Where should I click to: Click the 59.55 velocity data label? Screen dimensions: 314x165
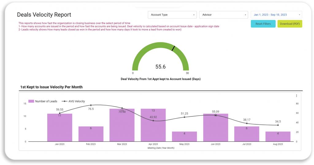(60, 109)
